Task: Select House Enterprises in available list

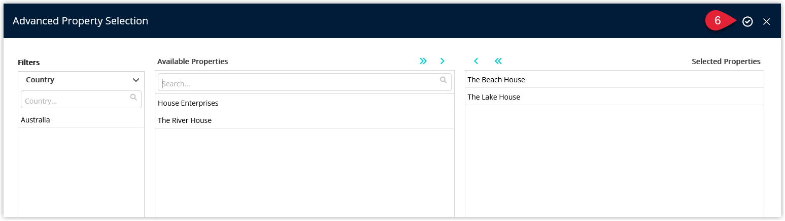Action: coord(304,103)
